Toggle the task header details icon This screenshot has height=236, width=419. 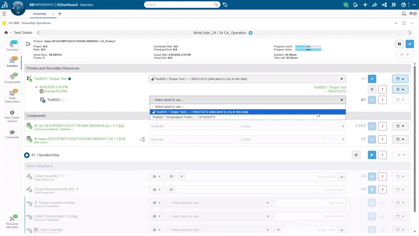28,44
